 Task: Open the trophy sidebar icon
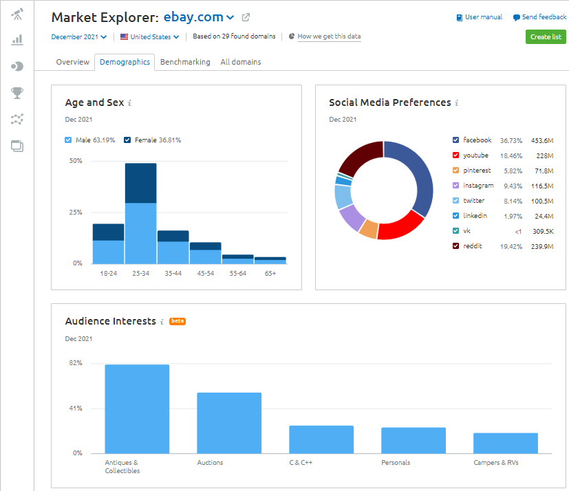tap(17, 93)
